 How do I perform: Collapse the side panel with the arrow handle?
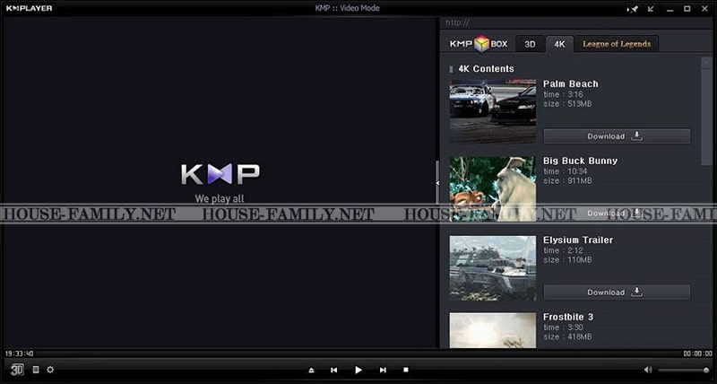point(437,183)
